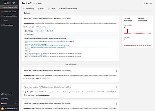Open Eurofinance/PROD app in sidebar

tap(9, 16)
